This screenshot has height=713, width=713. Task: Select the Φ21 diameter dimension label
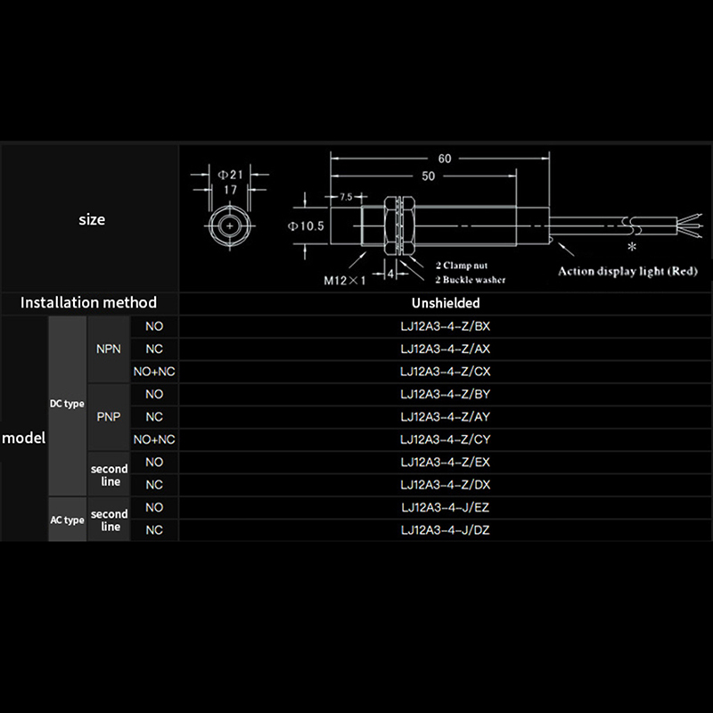tap(231, 175)
